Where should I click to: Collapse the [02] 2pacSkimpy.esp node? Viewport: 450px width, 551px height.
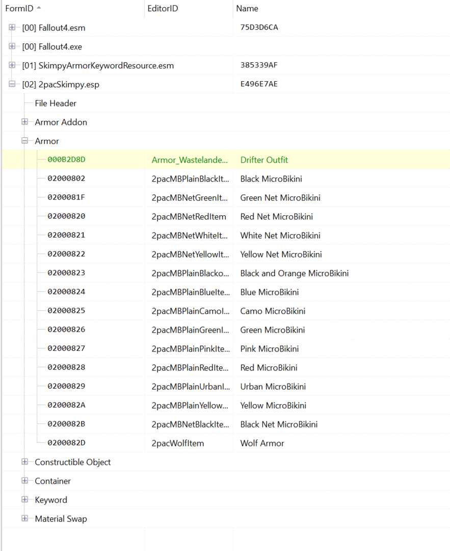point(12,84)
